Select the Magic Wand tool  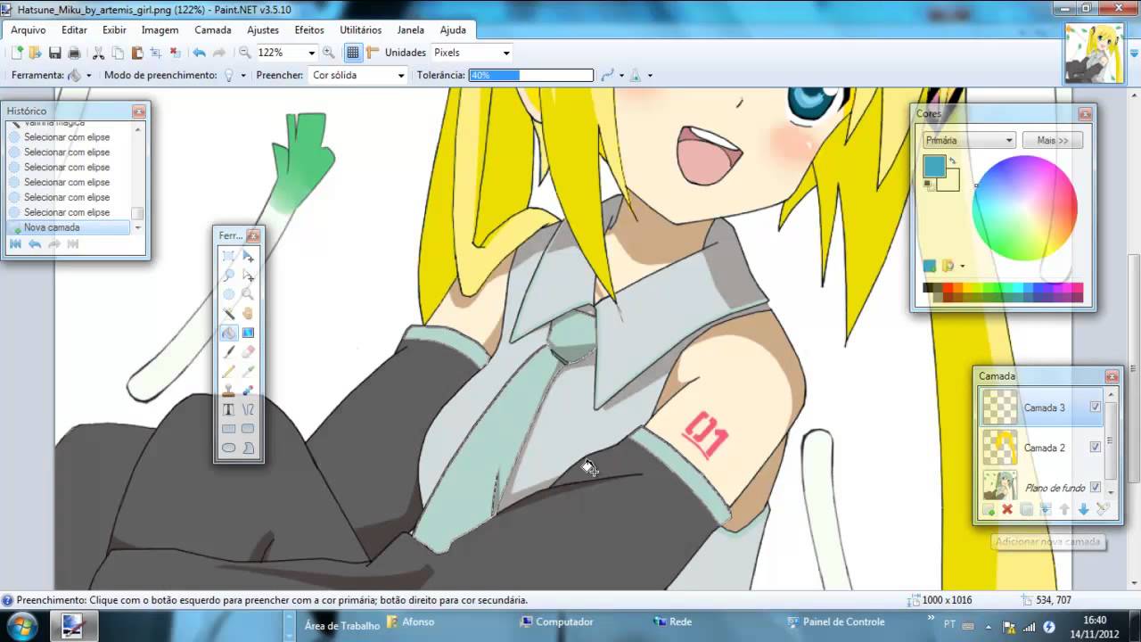pos(229,314)
